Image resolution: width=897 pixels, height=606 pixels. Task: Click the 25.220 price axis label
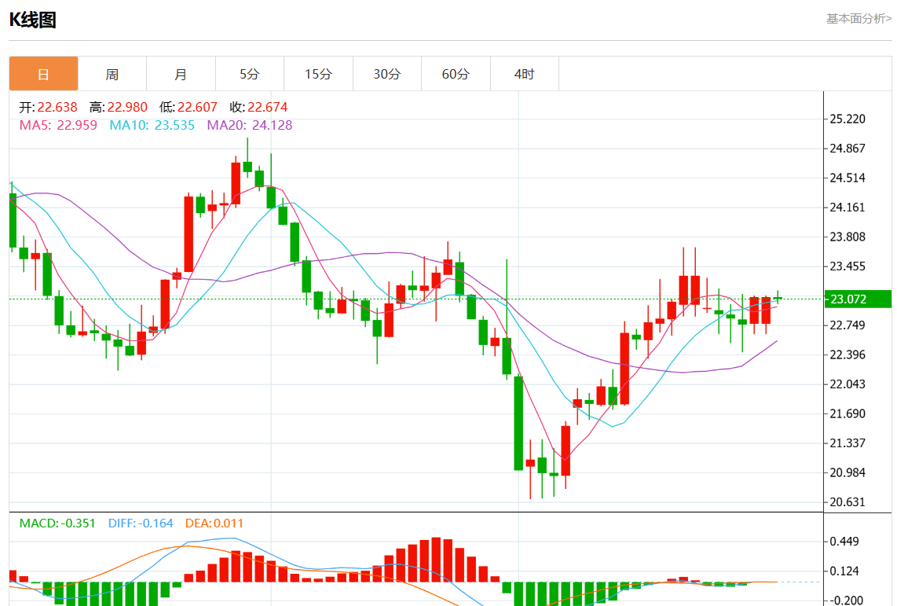pos(848,119)
